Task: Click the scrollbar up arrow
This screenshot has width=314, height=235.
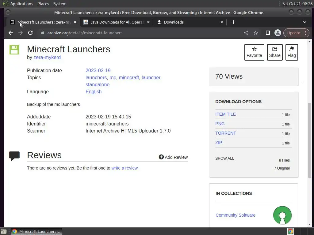Action: 310,41
